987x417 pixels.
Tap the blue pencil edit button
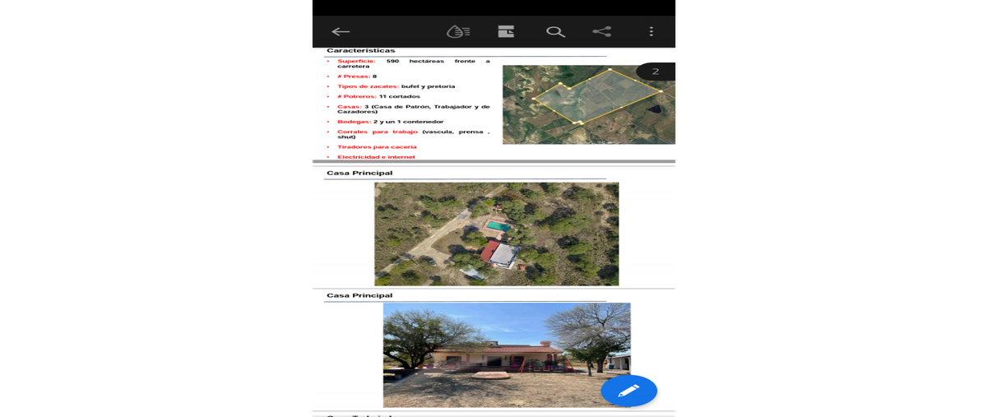[629, 391]
